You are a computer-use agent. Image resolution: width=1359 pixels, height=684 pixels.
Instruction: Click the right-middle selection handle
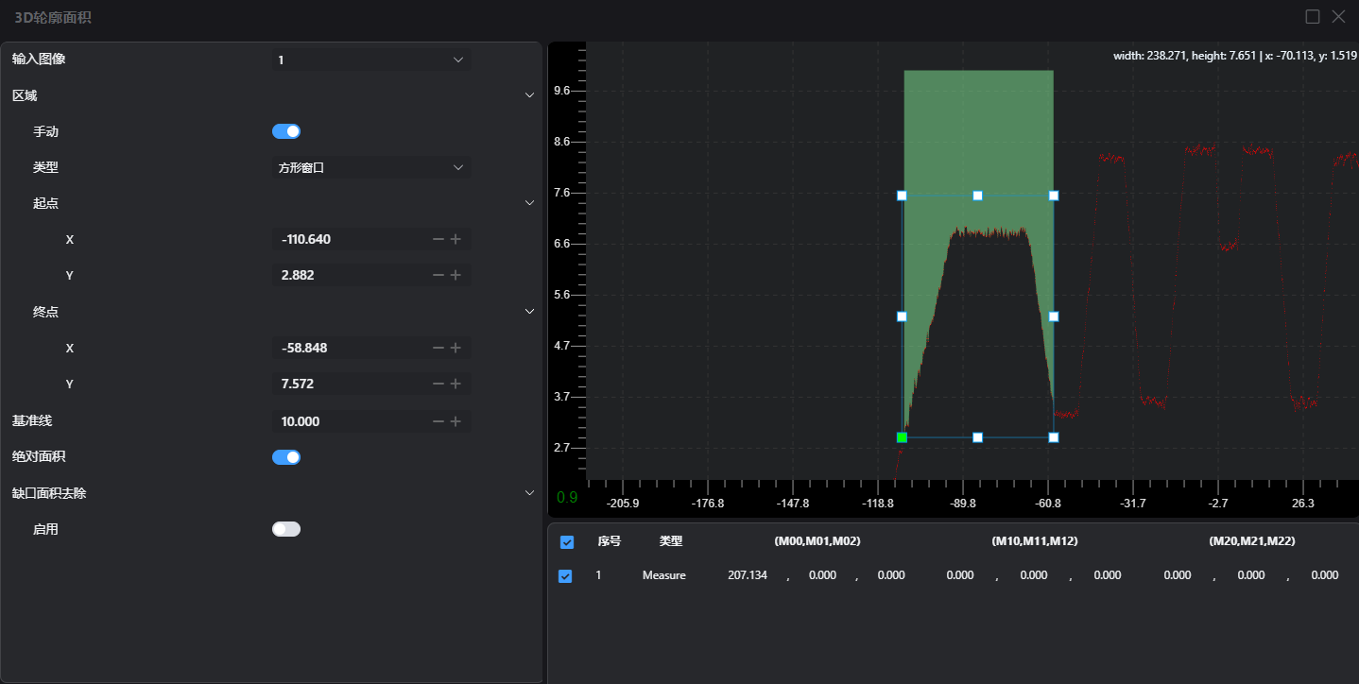point(1054,316)
